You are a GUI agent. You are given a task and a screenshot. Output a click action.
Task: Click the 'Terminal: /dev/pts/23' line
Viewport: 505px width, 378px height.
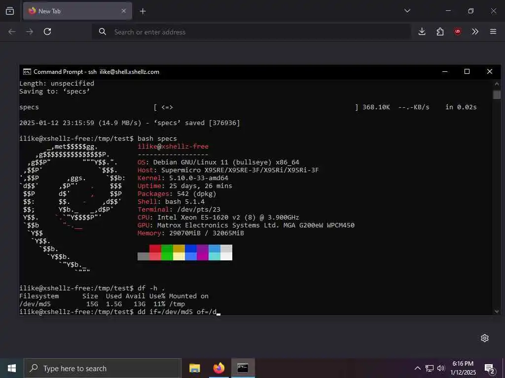pyautogui.click(x=179, y=210)
